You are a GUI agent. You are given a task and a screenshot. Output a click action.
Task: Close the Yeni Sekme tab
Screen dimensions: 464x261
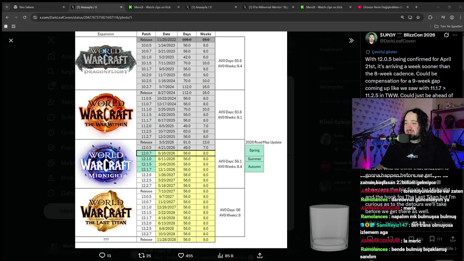(x=64, y=7)
